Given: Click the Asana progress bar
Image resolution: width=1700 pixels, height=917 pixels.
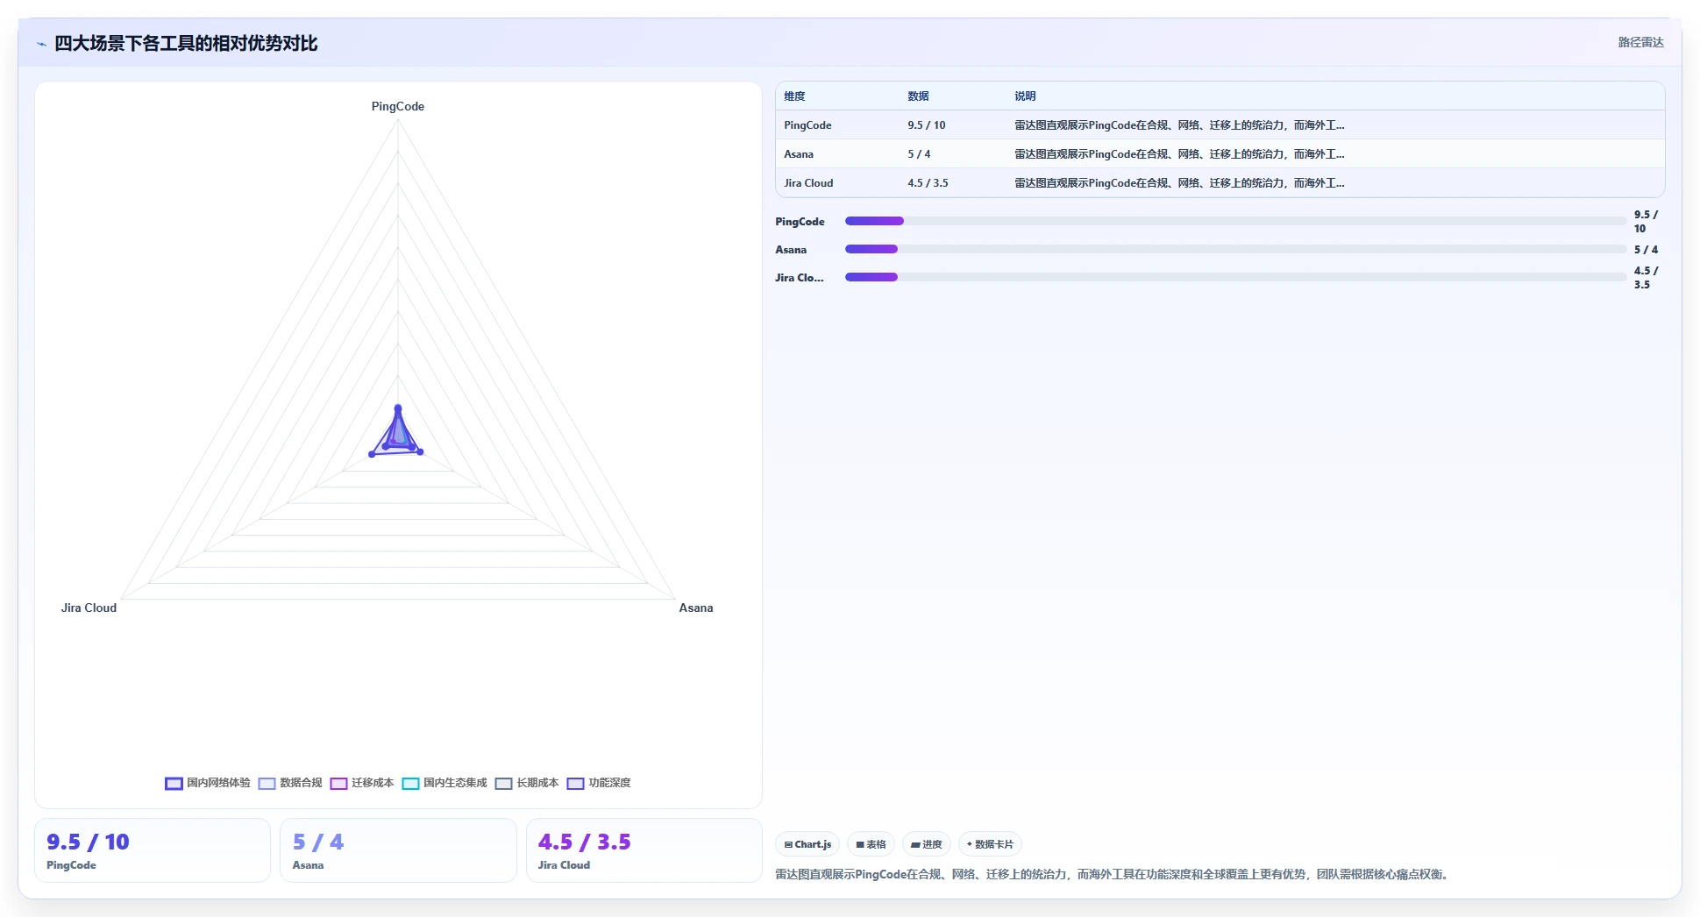Looking at the screenshot, I should click(1235, 249).
